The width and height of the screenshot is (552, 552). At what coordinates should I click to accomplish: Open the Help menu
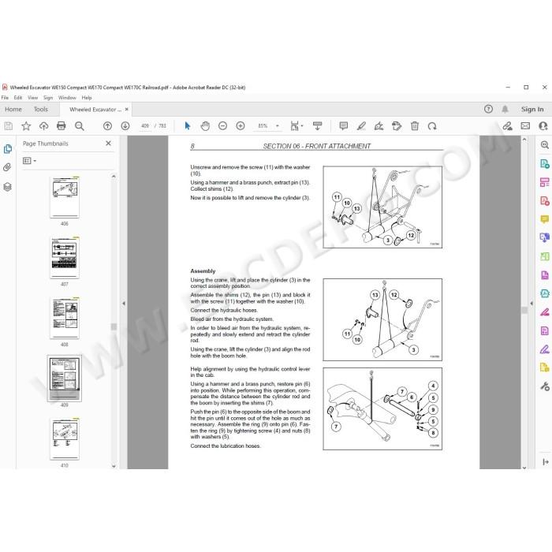pos(87,98)
